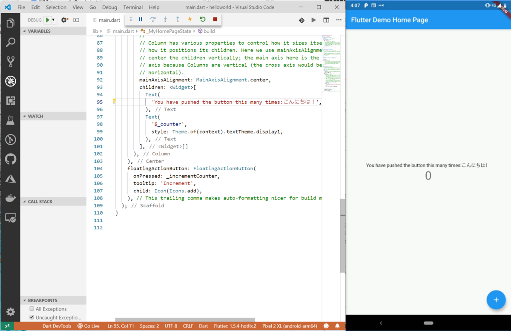
Task: Open the Search view in activity bar
Action: [10, 42]
